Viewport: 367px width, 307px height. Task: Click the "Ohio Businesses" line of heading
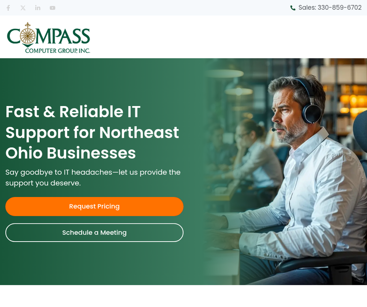pos(70,153)
